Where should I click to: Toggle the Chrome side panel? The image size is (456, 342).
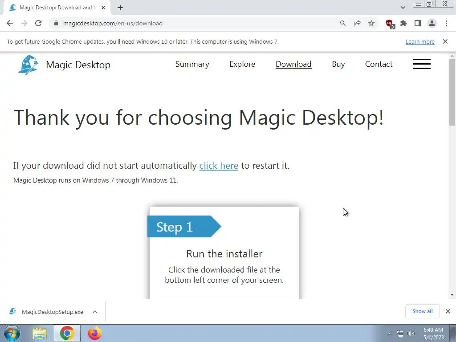coord(418,23)
